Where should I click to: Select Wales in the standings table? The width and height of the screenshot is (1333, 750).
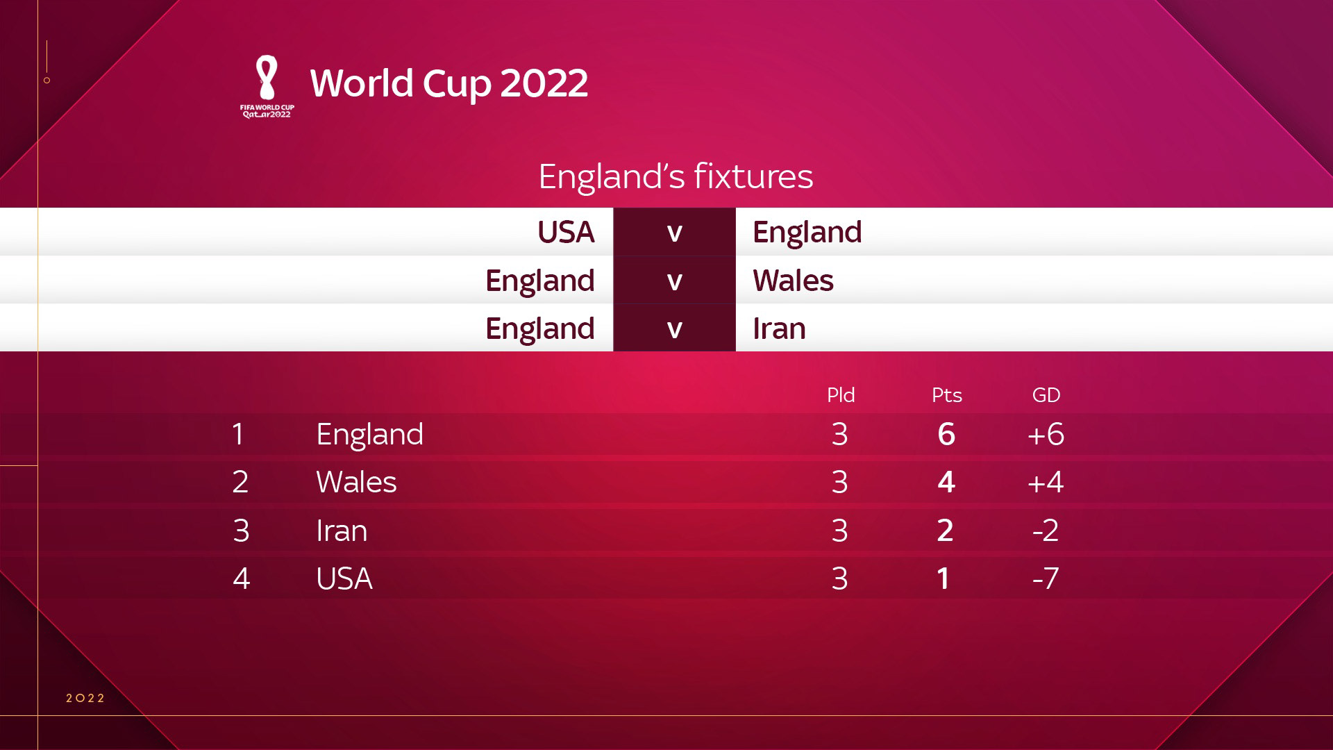356,483
